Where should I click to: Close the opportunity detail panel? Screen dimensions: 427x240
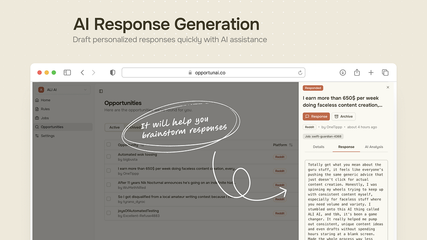[x=388, y=87]
